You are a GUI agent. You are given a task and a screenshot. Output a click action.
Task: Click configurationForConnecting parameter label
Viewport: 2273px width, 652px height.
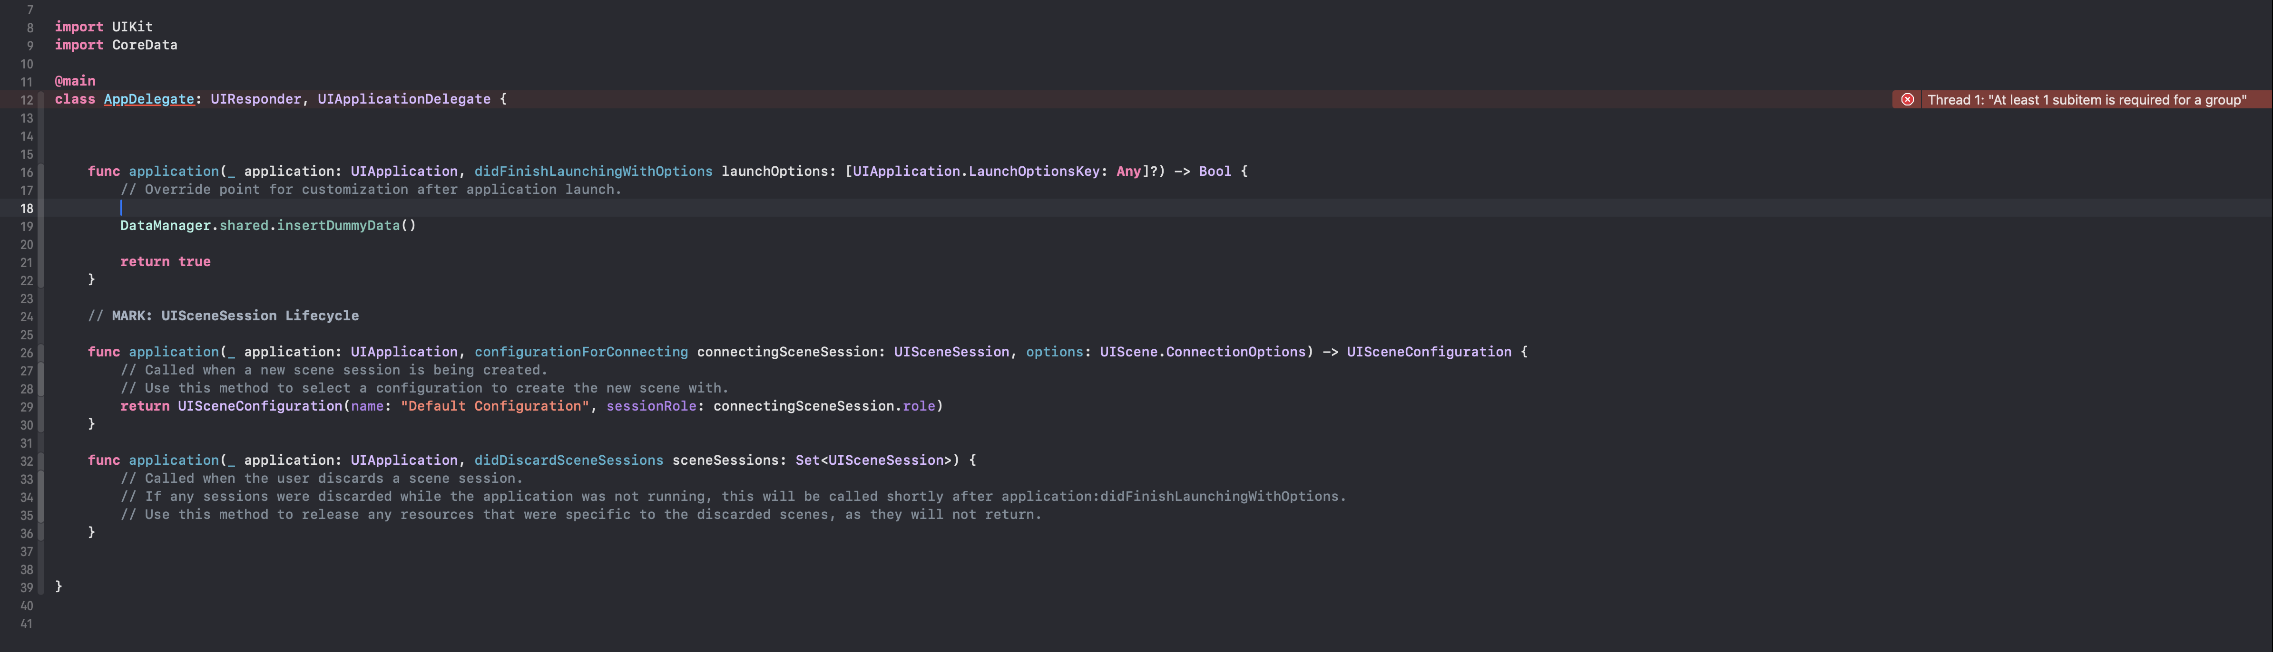[x=580, y=352]
